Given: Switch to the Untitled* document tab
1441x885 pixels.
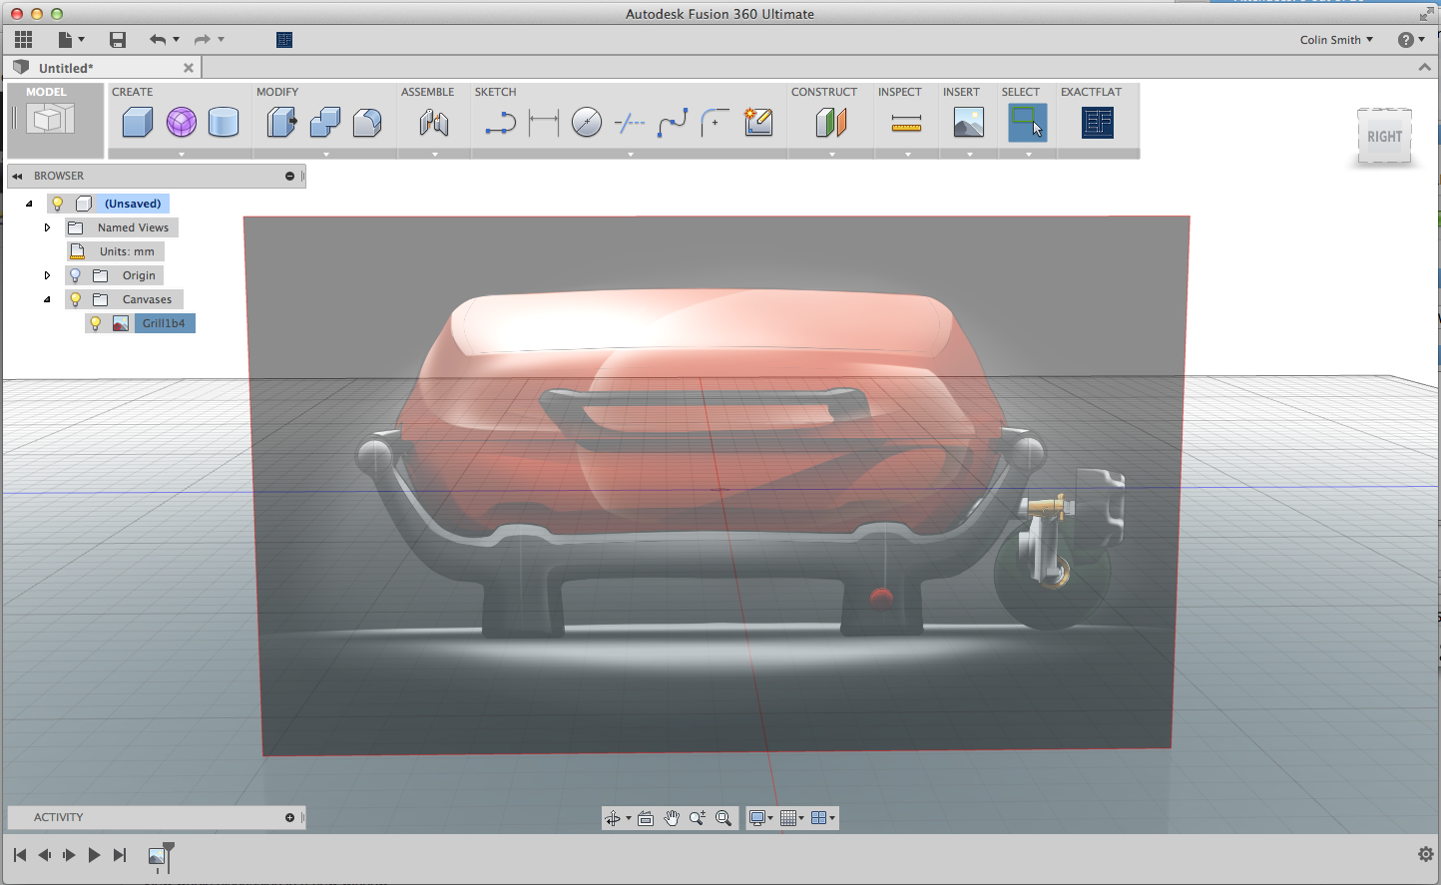Looking at the screenshot, I should click(x=66, y=68).
